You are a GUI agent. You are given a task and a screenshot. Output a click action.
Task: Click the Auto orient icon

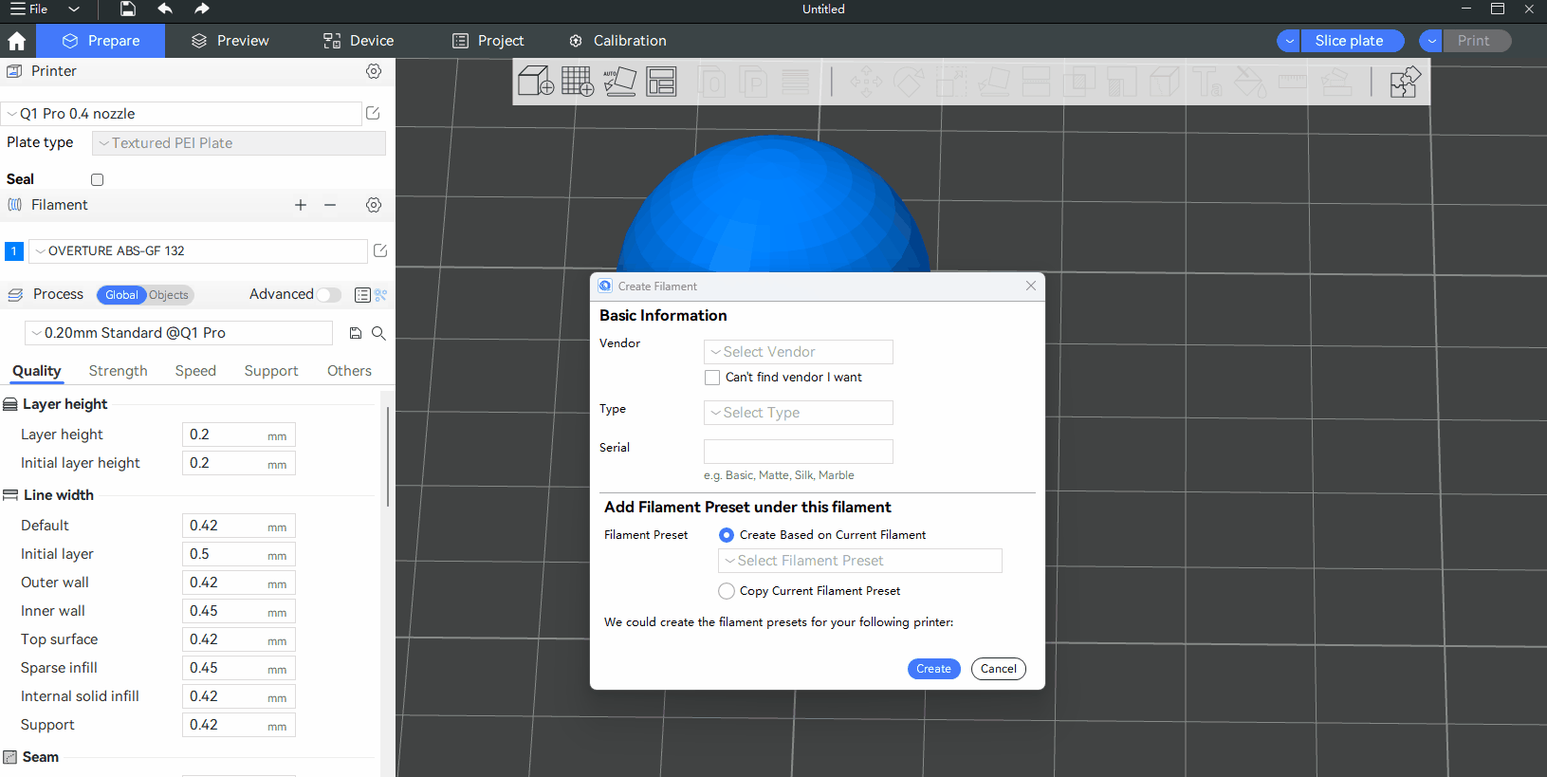[619, 81]
